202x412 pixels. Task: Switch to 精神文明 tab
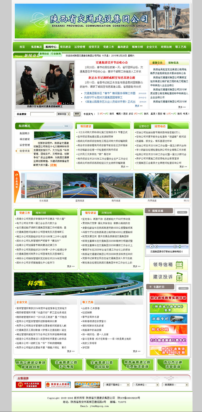pyautogui.click(x=41, y=213)
